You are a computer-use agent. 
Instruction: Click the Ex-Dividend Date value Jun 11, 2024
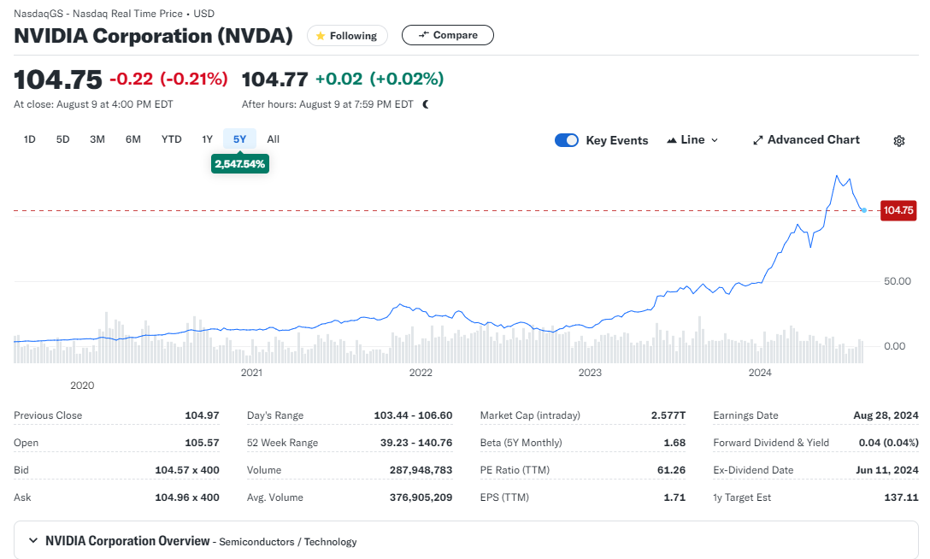click(x=887, y=470)
